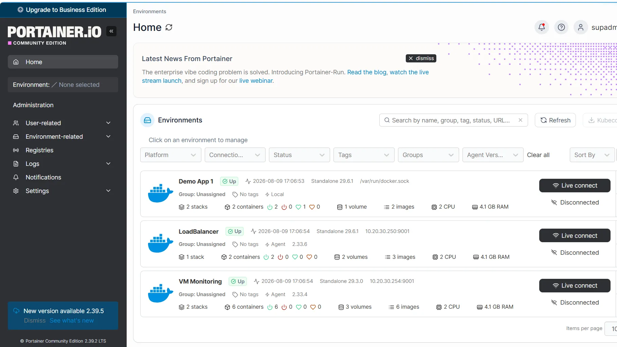
Task: Open the notifications bell icon in header
Action: point(542,27)
